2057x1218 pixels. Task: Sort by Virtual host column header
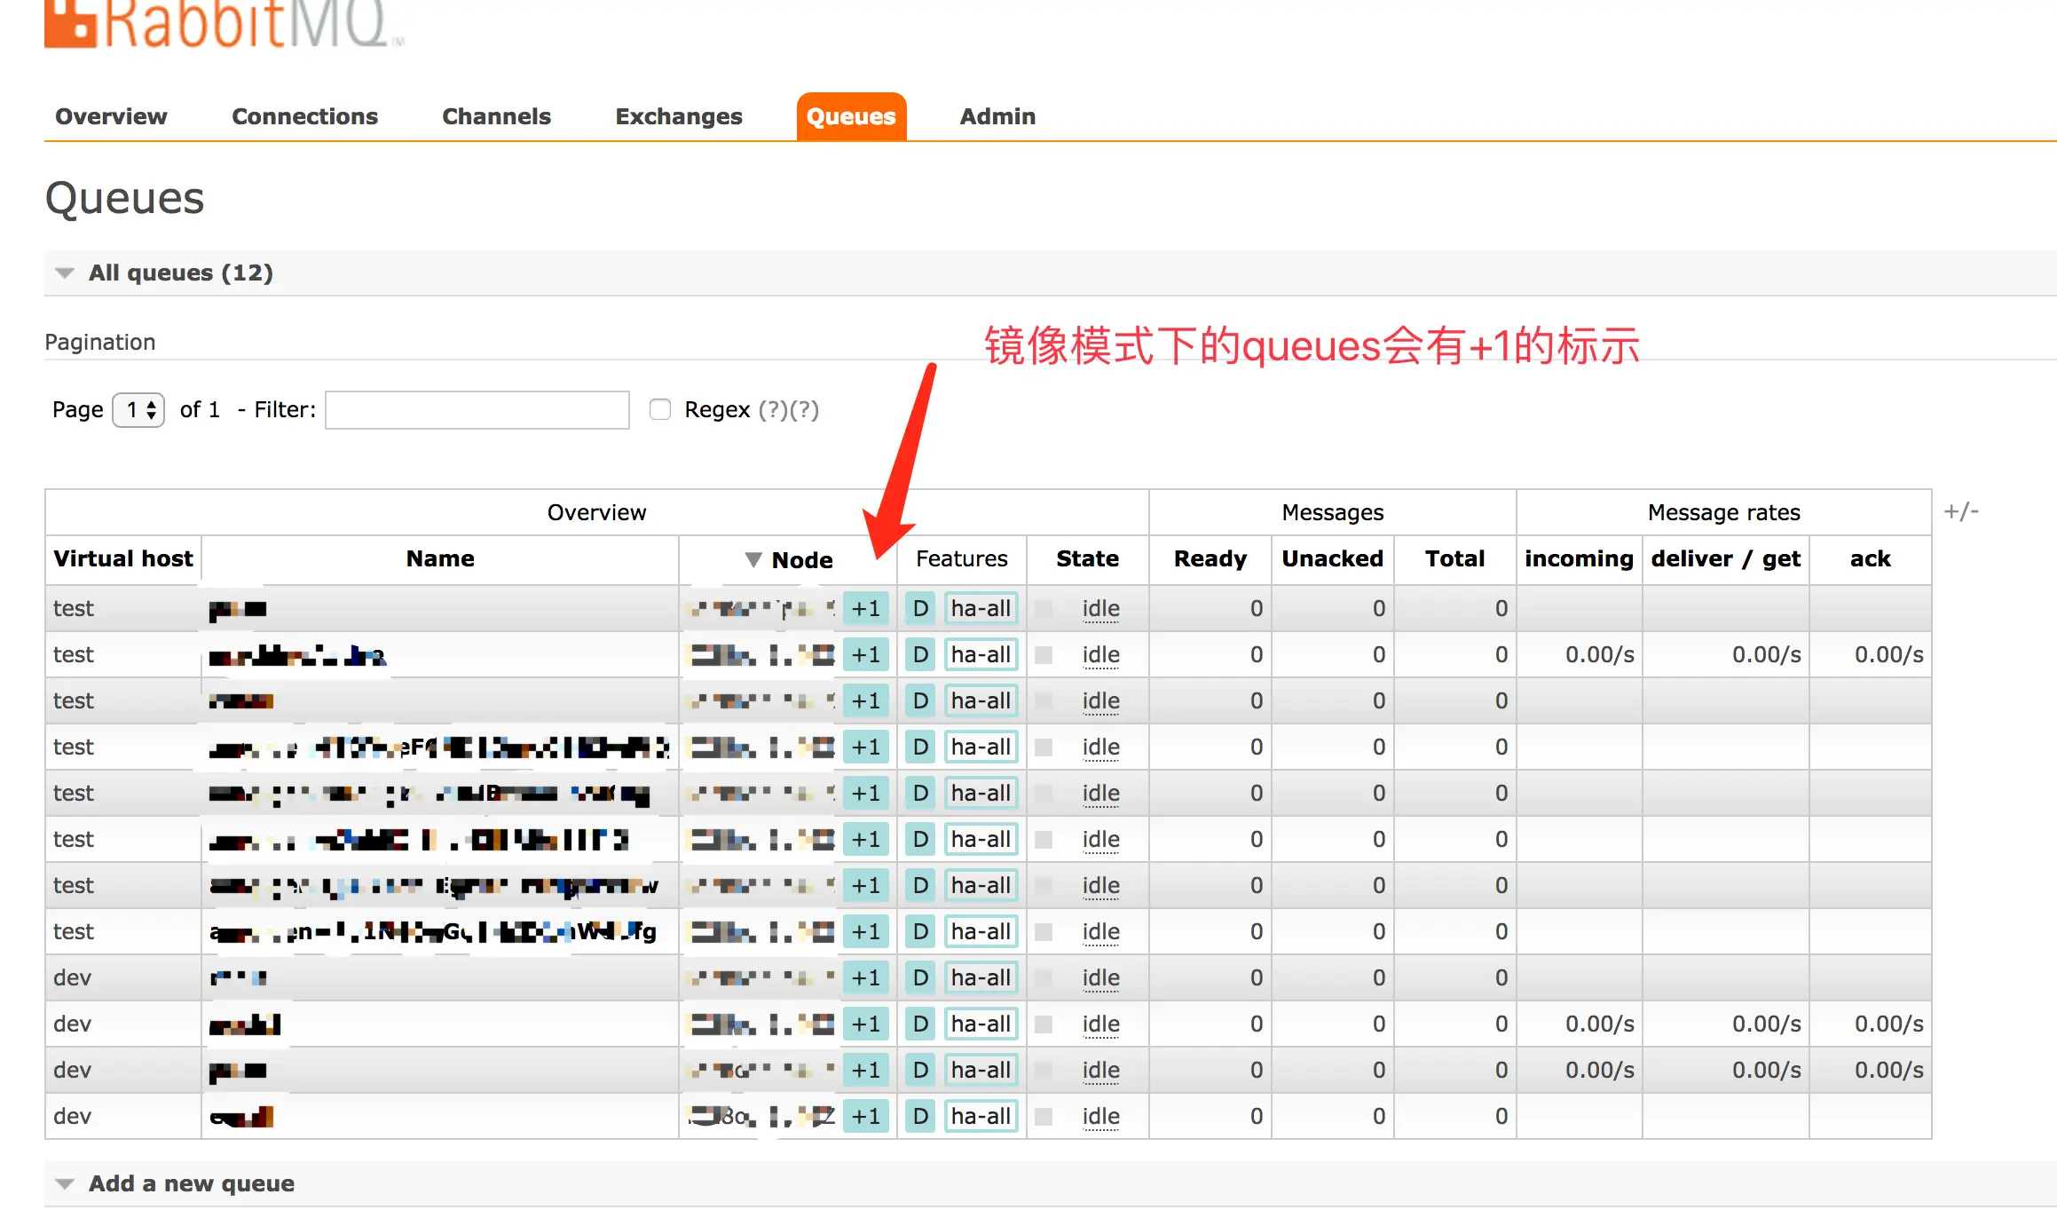pyautogui.click(x=122, y=559)
